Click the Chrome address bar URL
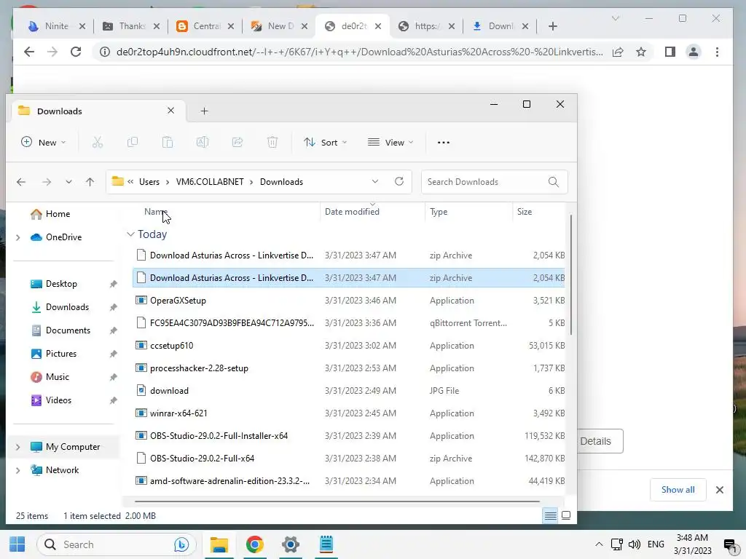The width and height of the screenshot is (746, 559). pyautogui.click(x=359, y=52)
